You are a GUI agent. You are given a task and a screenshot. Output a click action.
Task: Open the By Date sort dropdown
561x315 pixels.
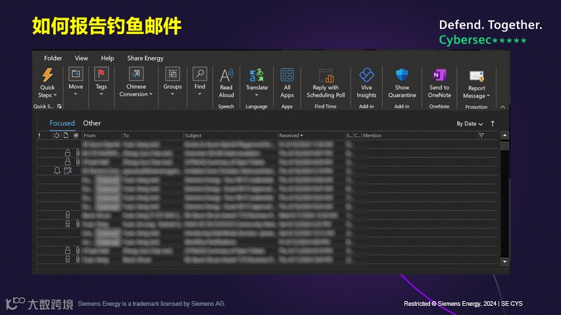470,123
